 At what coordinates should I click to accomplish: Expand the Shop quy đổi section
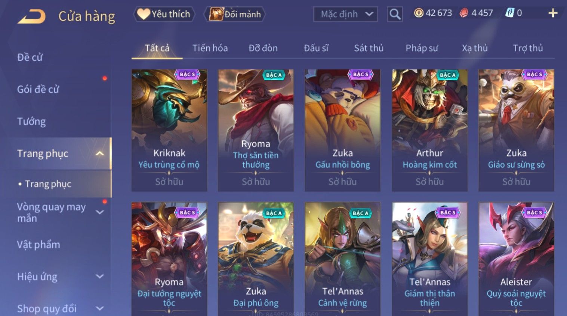coord(99,309)
